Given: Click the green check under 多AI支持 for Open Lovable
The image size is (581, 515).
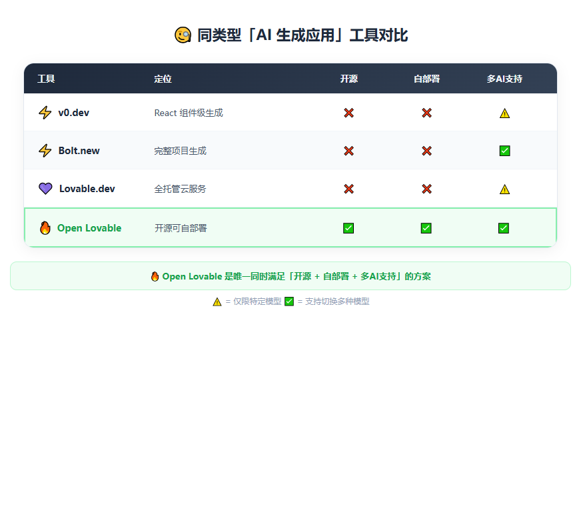Looking at the screenshot, I should pyautogui.click(x=504, y=228).
